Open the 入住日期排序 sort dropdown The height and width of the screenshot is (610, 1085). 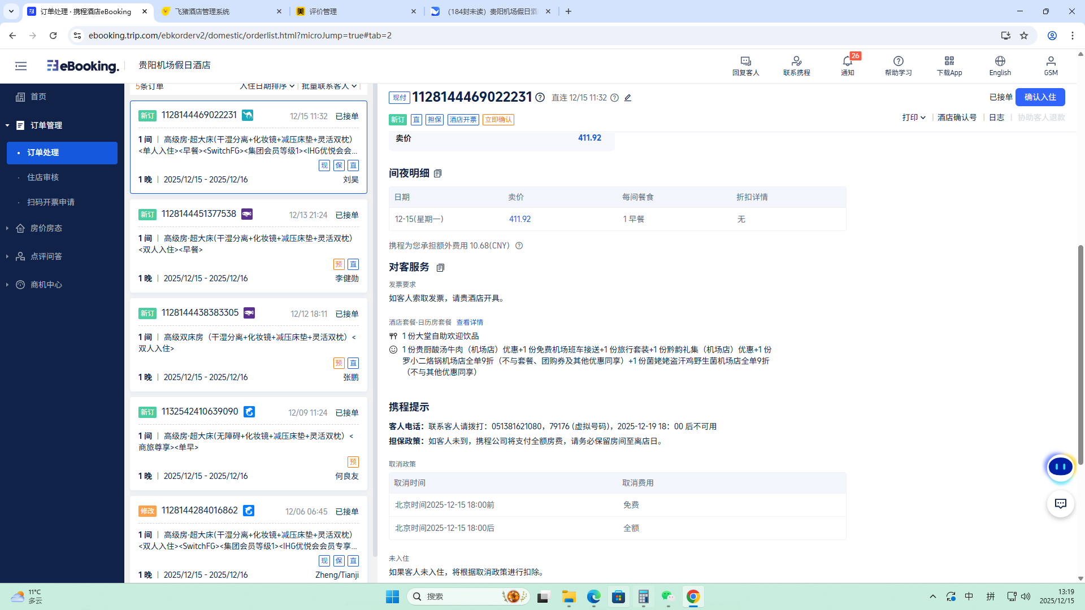click(267, 86)
